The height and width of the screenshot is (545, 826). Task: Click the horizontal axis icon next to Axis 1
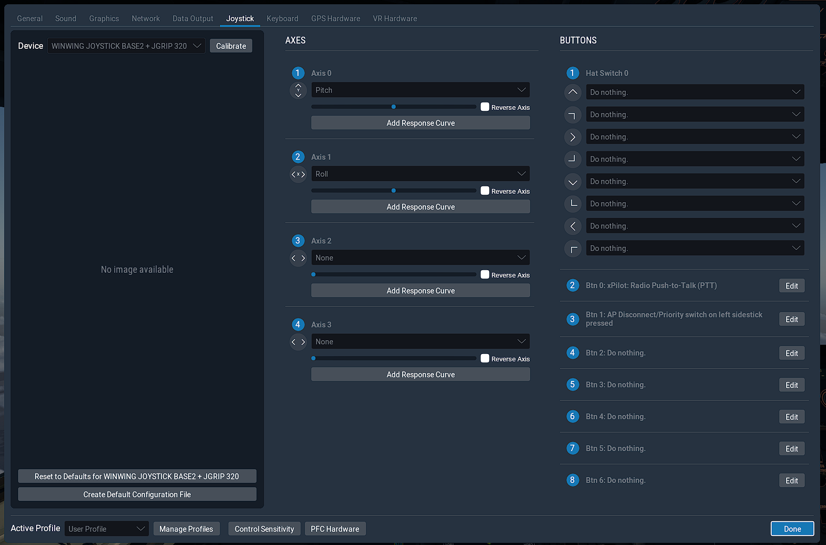point(298,174)
